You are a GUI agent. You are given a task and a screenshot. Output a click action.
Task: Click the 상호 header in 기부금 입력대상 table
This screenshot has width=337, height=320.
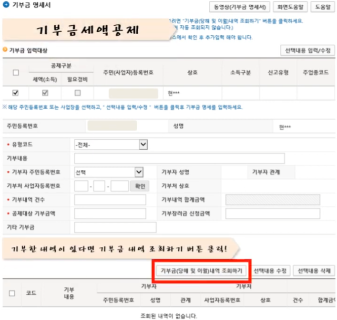193,72
